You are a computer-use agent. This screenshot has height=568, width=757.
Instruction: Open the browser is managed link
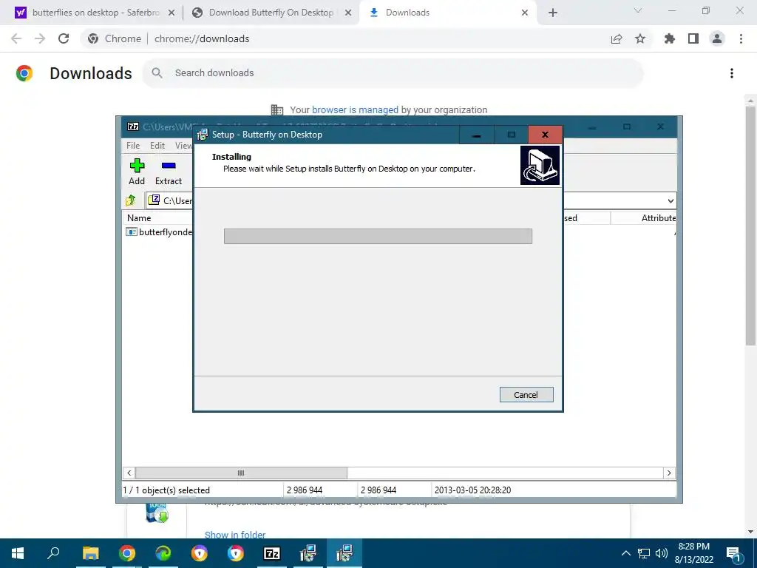tap(355, 109)
